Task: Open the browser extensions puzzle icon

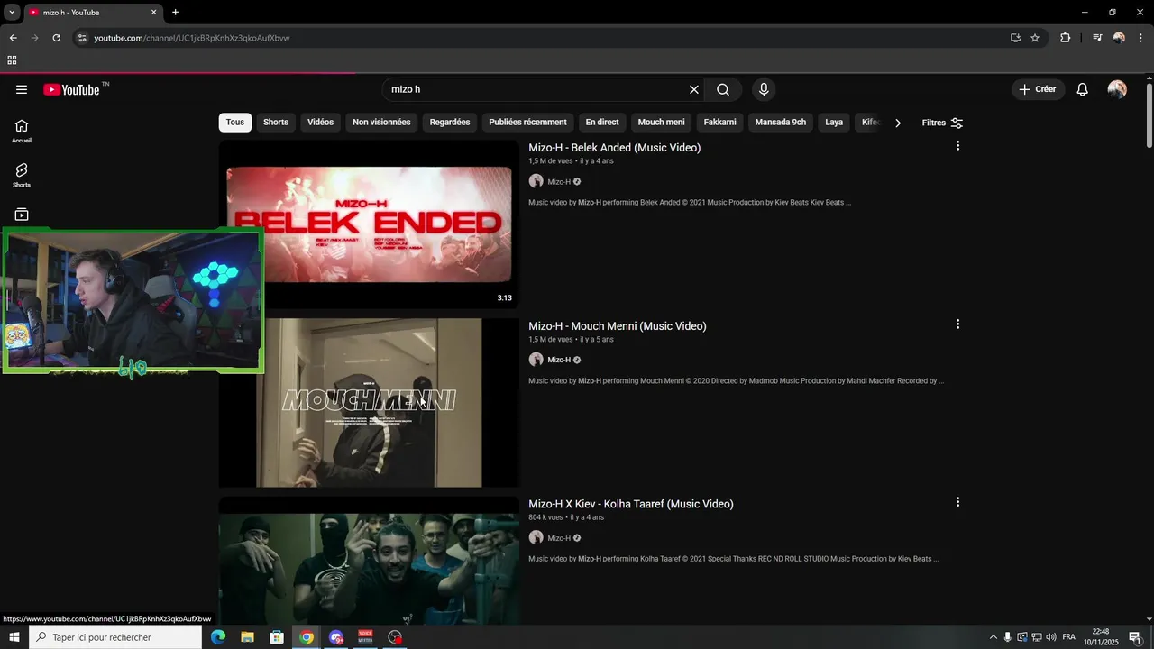Action: (x=1065, y=38)
